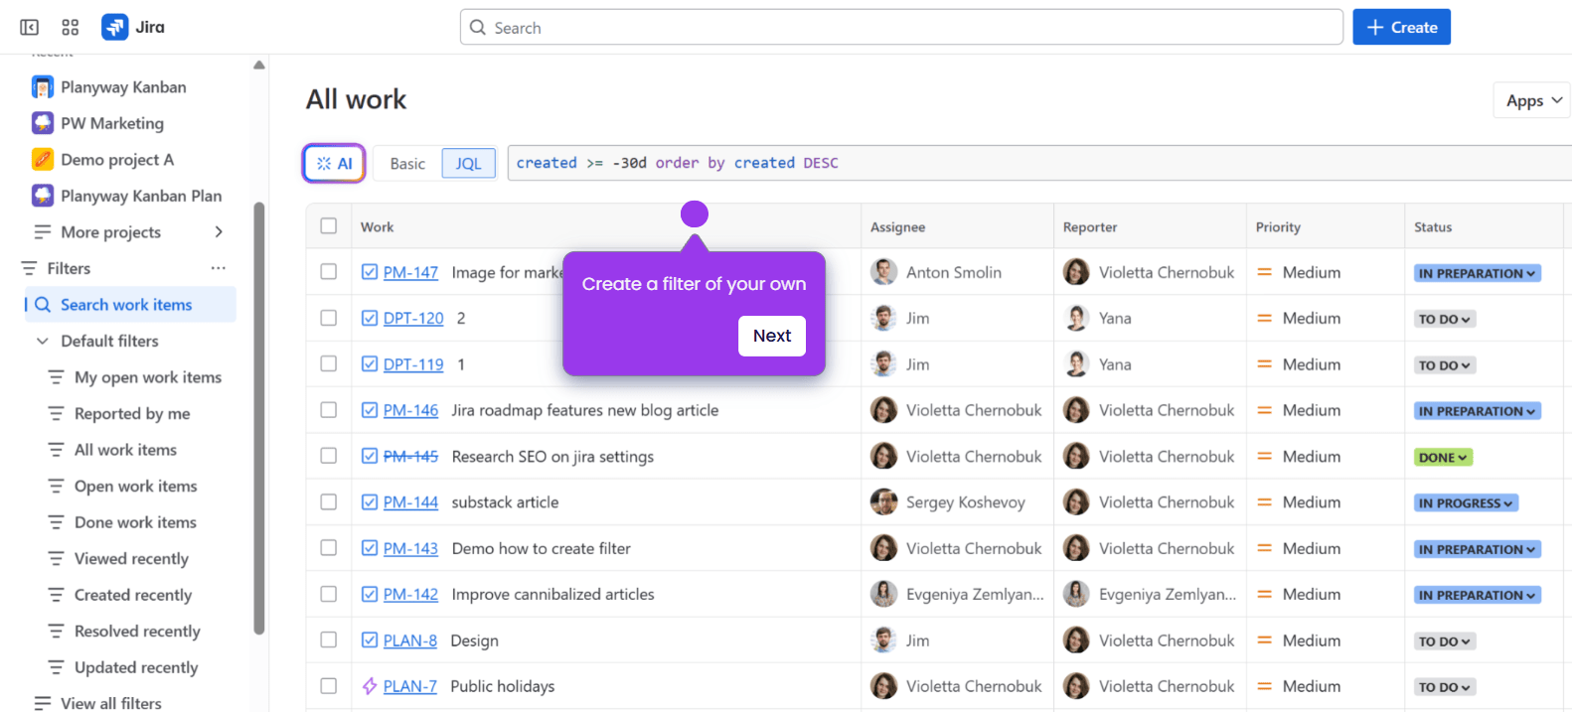Select Reported by me filter
Image resolution: width=1572 pixels, height=712 pixels.
click(x=132, y=414)
